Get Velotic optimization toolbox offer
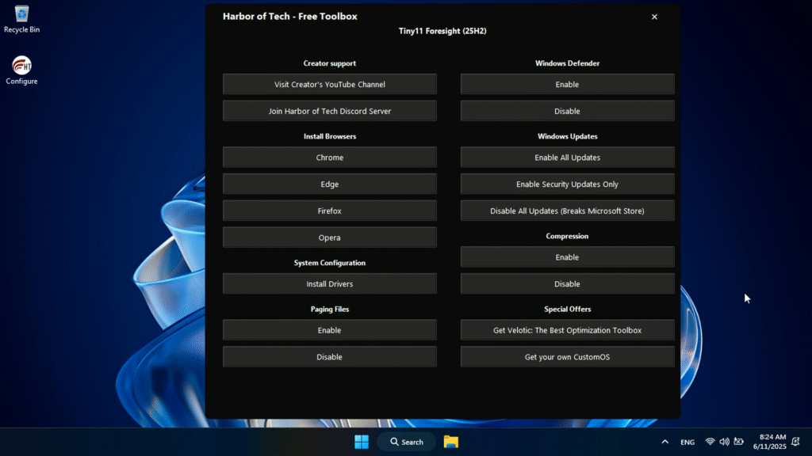 point(568,330)
